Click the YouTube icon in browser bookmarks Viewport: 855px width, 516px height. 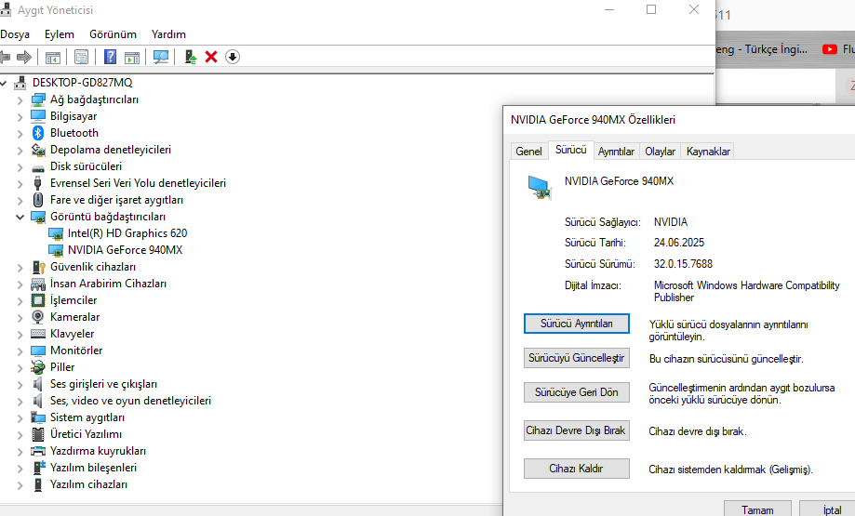click(x=829, y=49)
